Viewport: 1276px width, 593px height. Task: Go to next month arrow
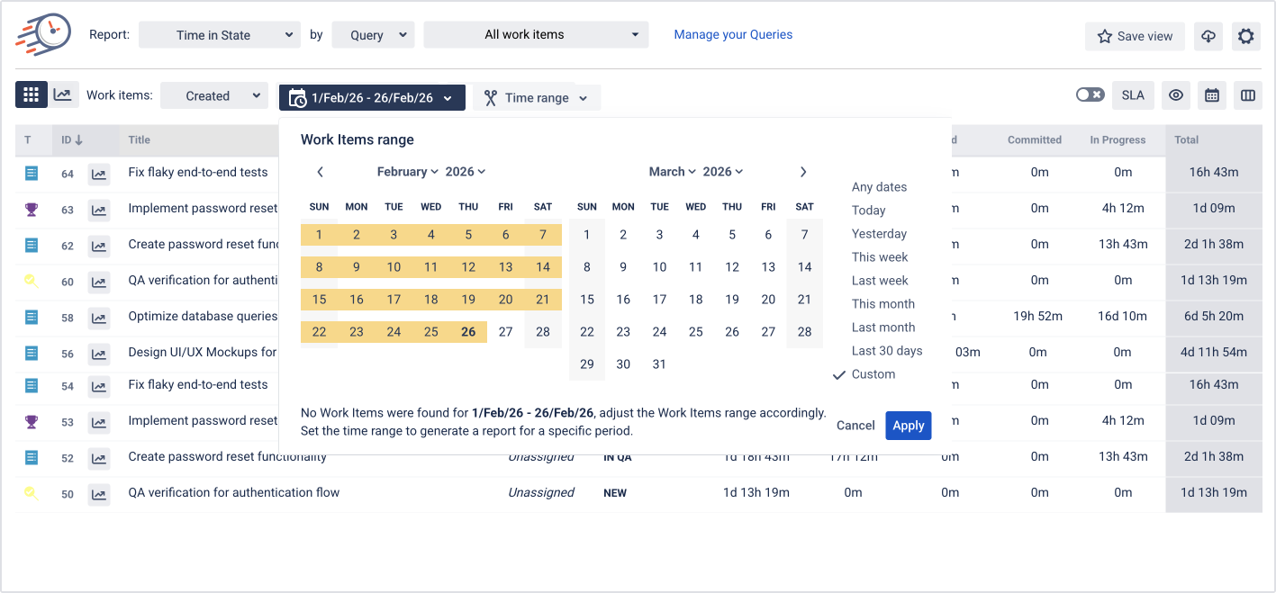[x=803, y=172]
